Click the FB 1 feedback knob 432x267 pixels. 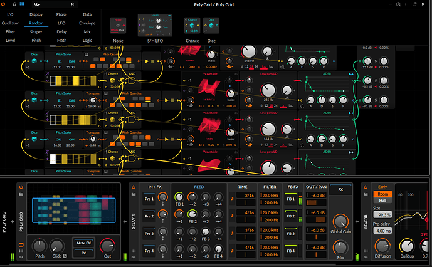point(179,197)
